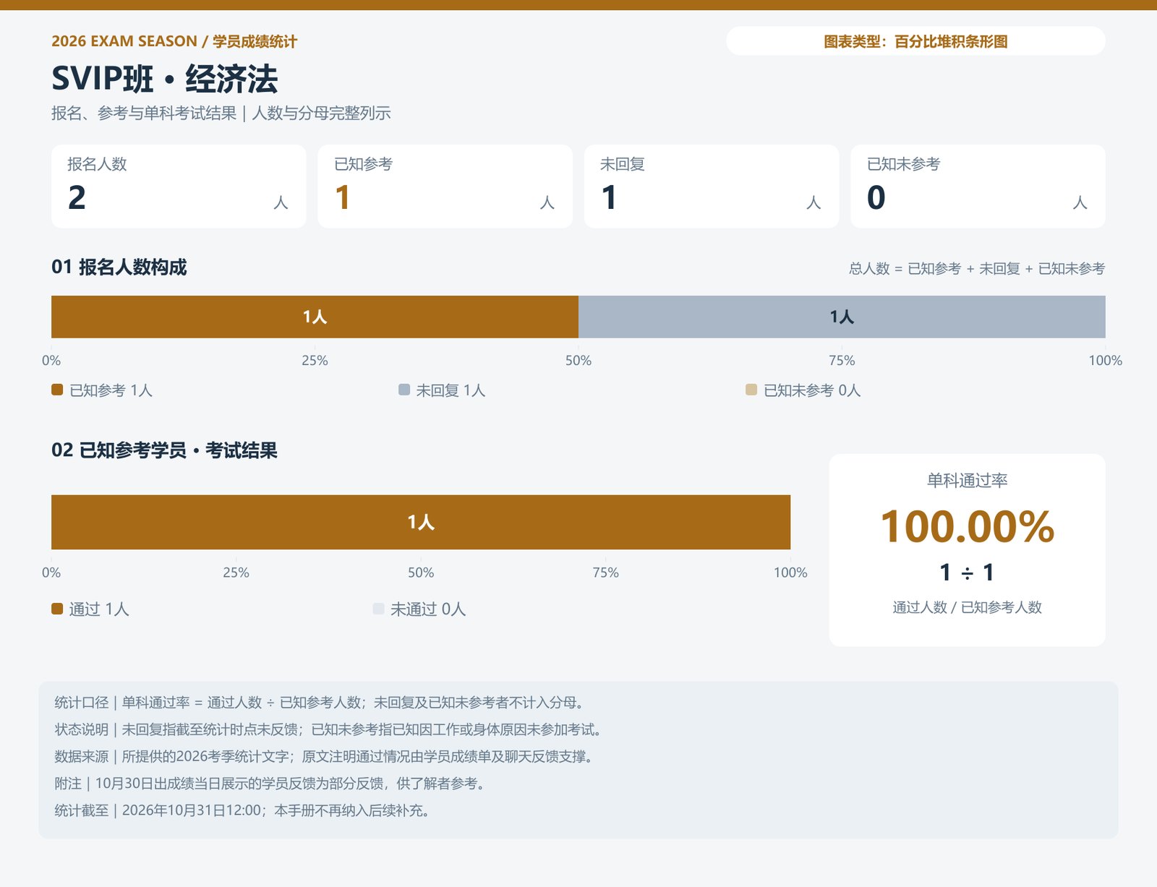Click the SVIP班 · 经济法 heading
This screenshot has width=1157, height=887.
coord(164,79)
